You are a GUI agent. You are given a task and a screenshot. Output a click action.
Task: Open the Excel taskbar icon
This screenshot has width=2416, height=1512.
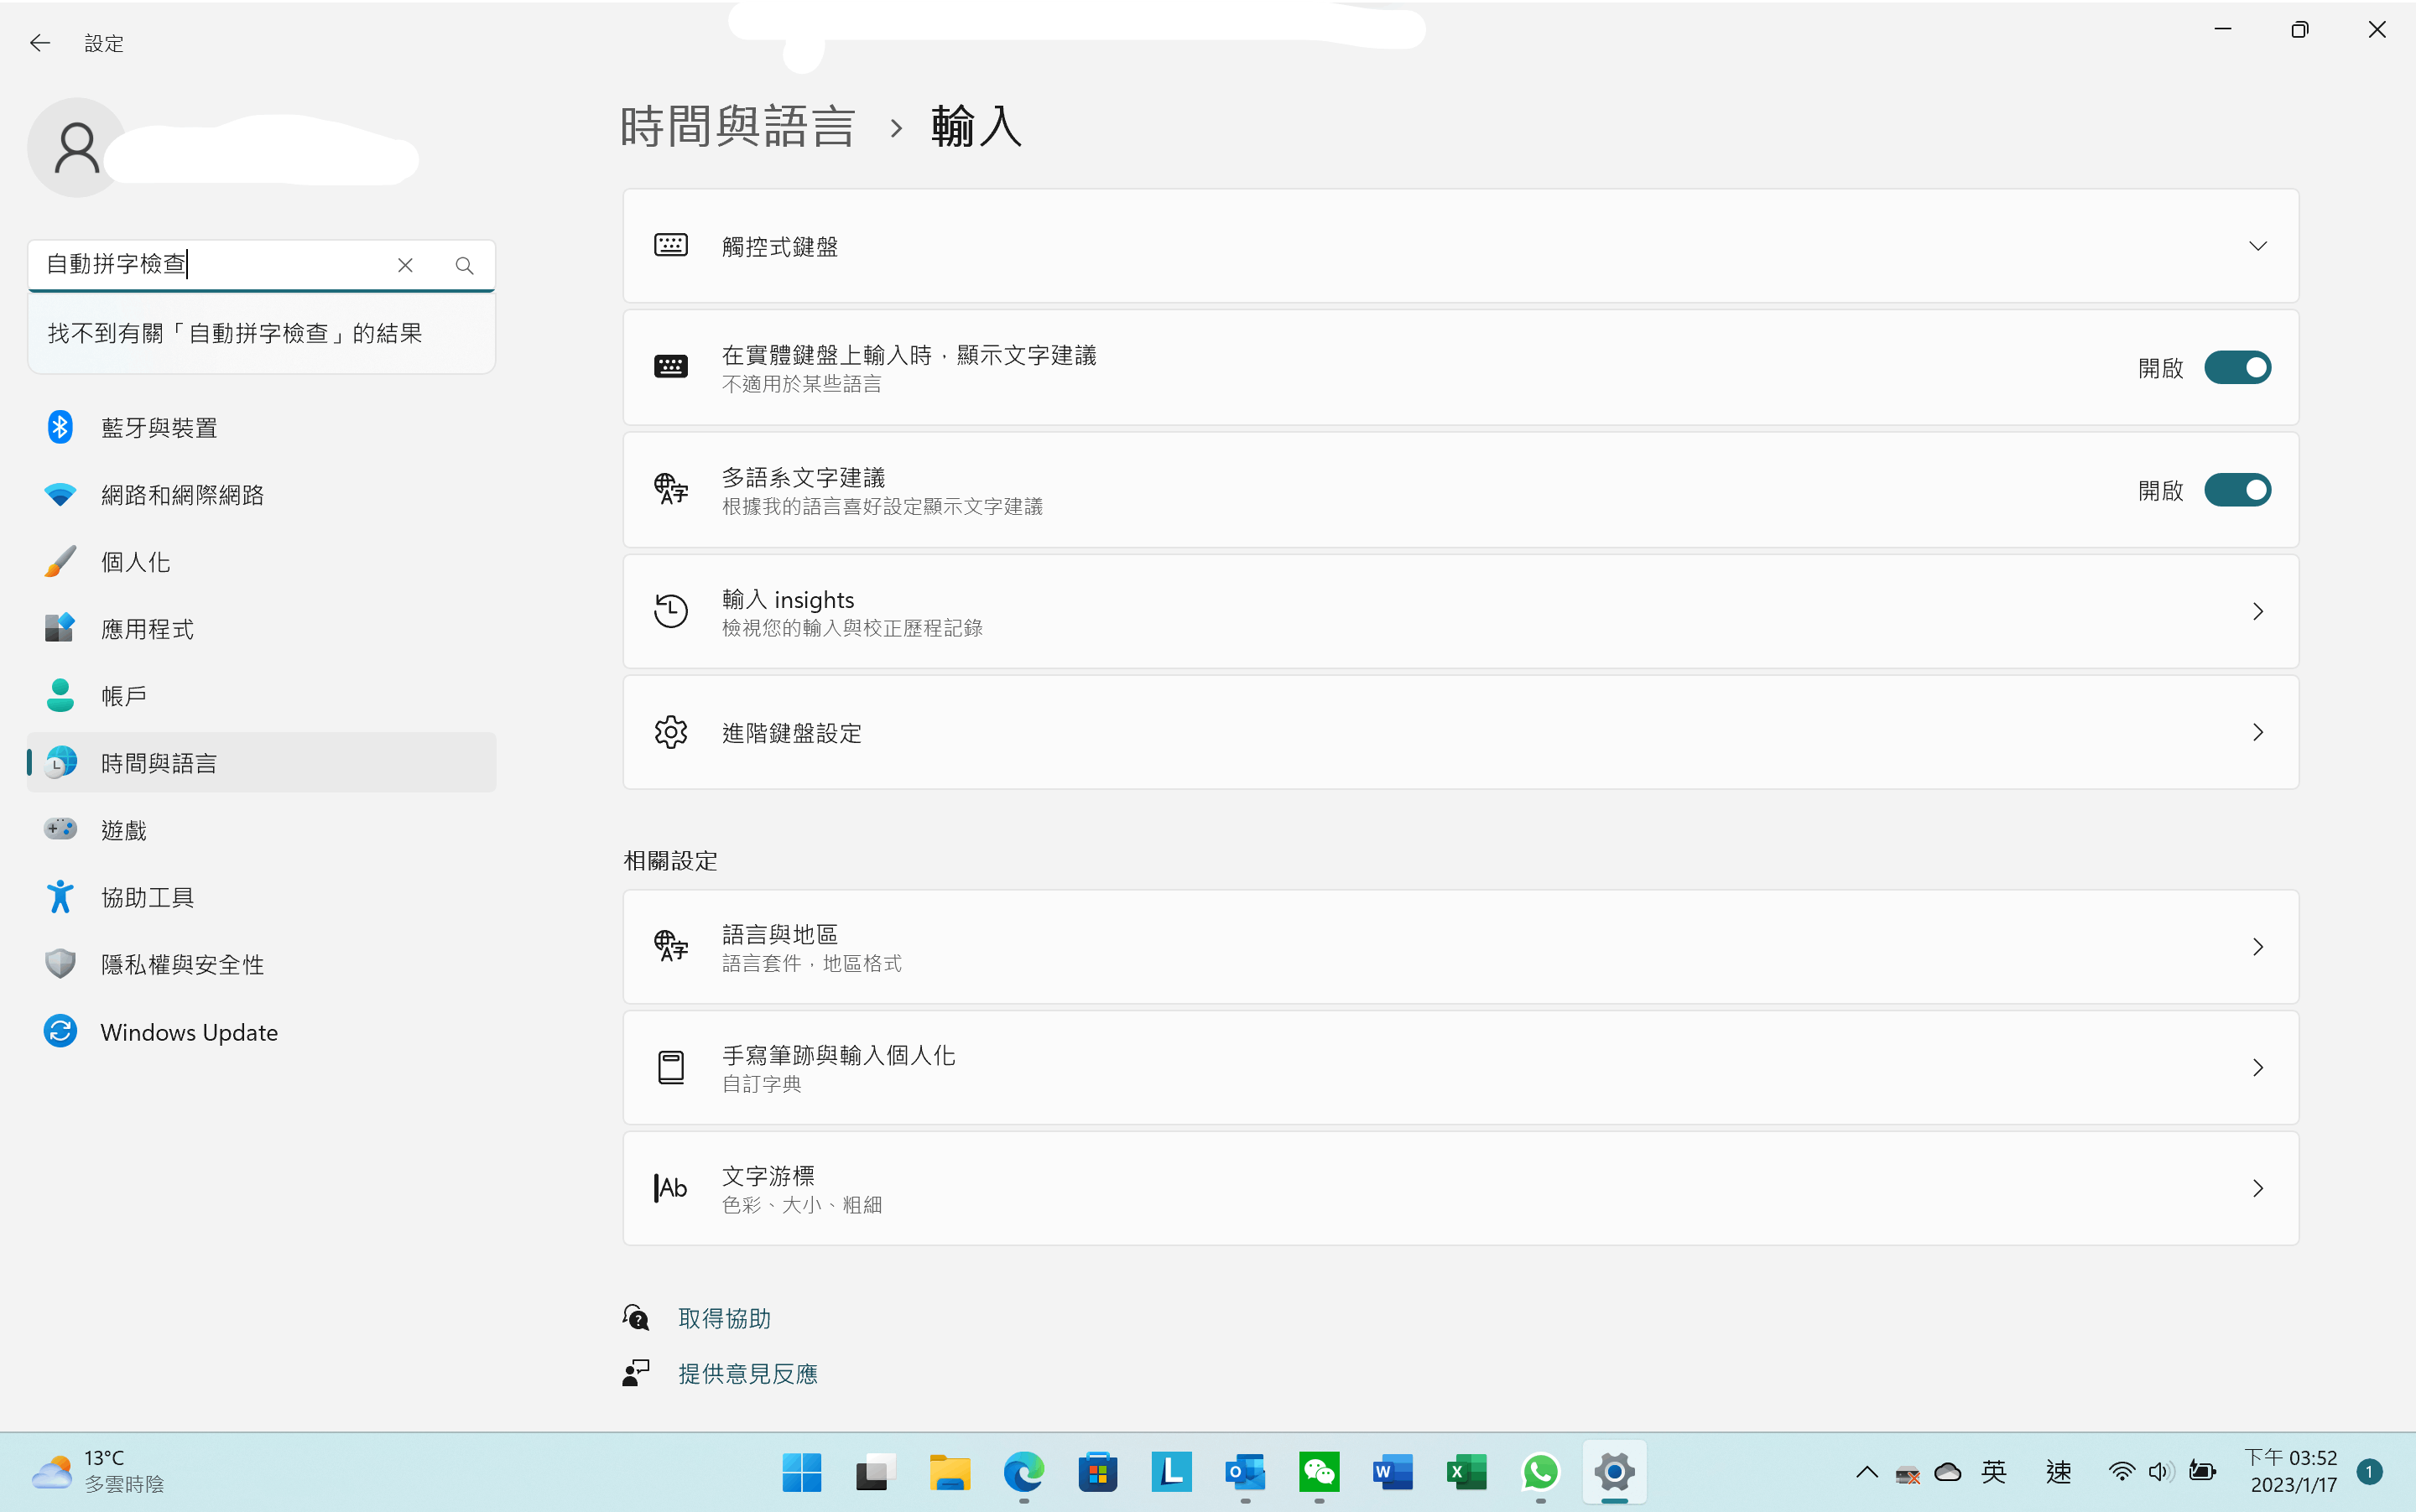pyautogui.click(x=1466, y=1472)
